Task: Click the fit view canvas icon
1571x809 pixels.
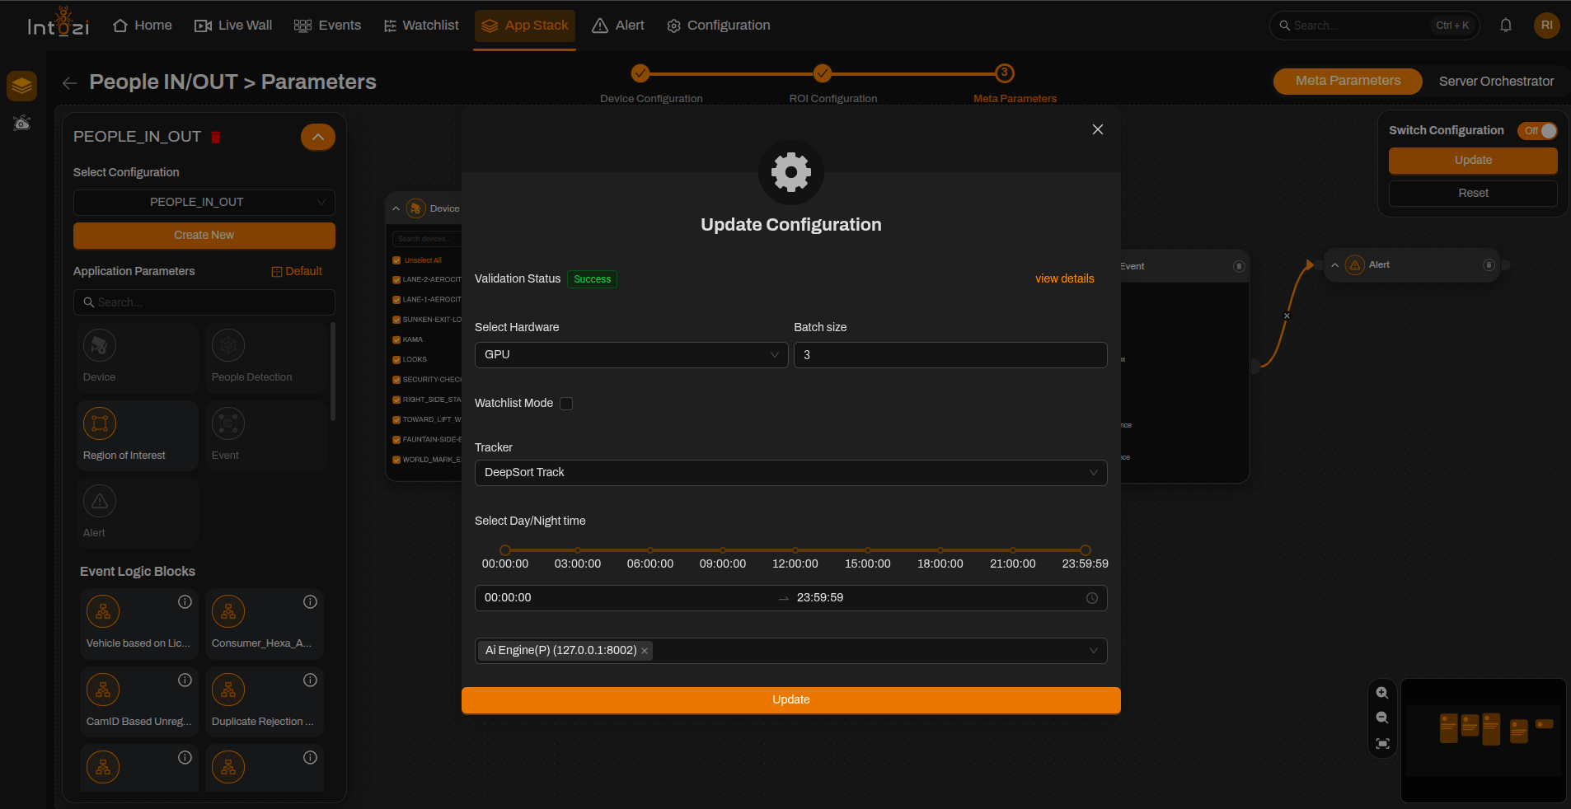Action: [x=1382, y=743]
